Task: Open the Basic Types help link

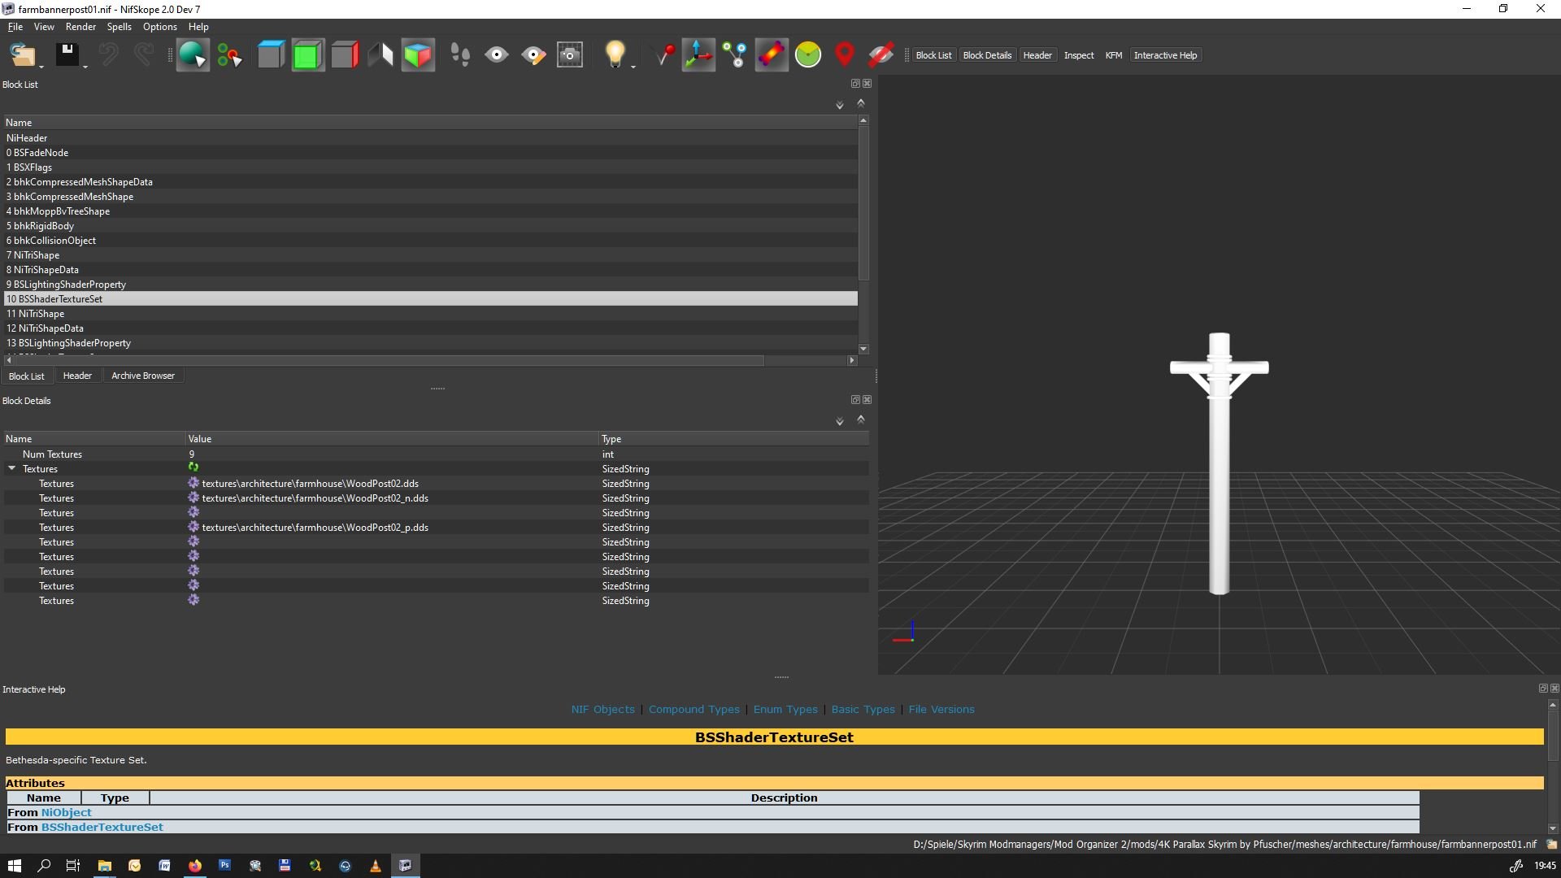Action: tap(863, 710)
